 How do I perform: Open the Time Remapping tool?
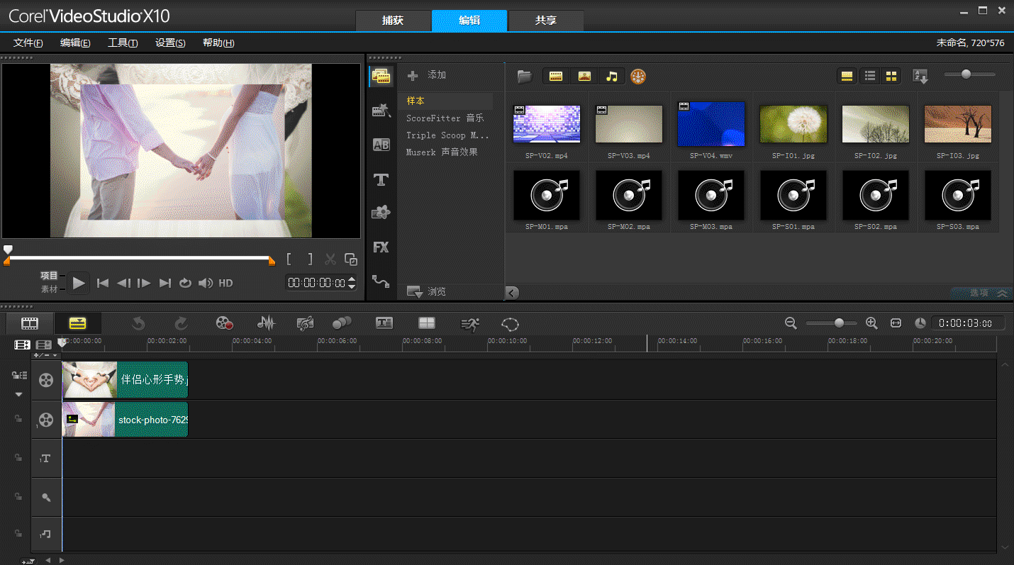pos(470,324)
